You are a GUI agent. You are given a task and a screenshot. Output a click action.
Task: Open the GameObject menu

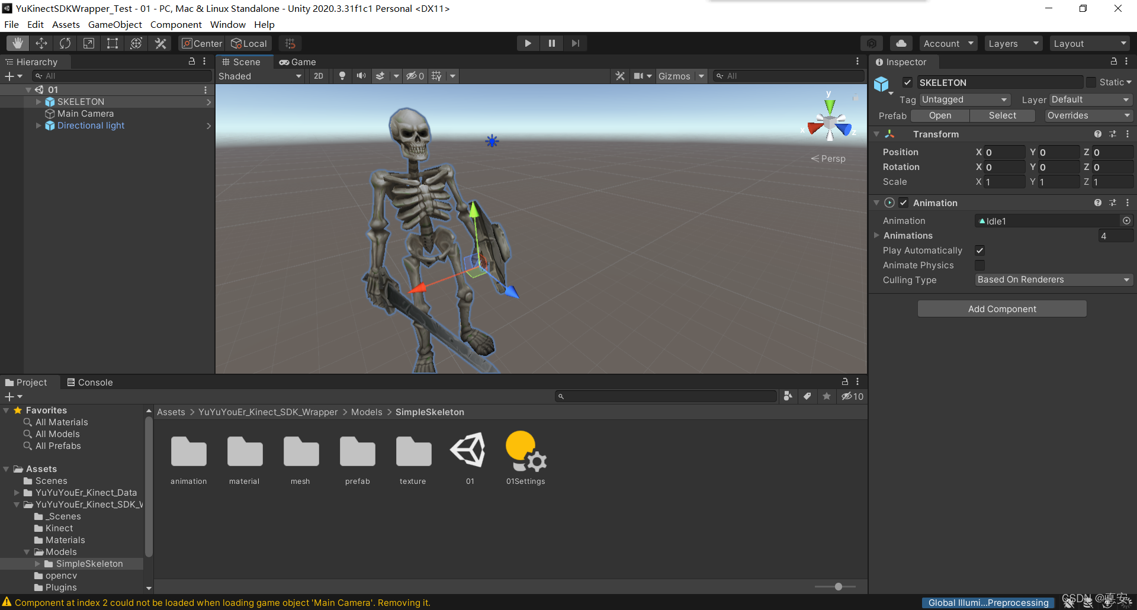pyautogui.click(x=115, y=24)
